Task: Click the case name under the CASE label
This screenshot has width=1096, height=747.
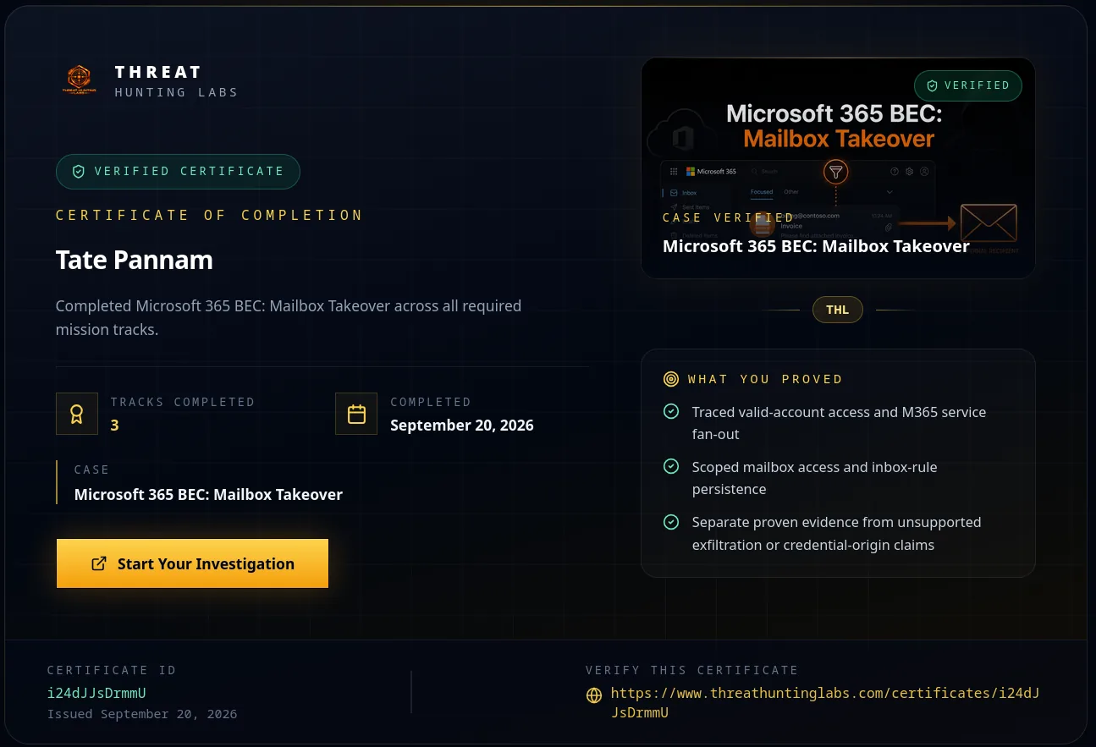Action: tap(208, 494)
